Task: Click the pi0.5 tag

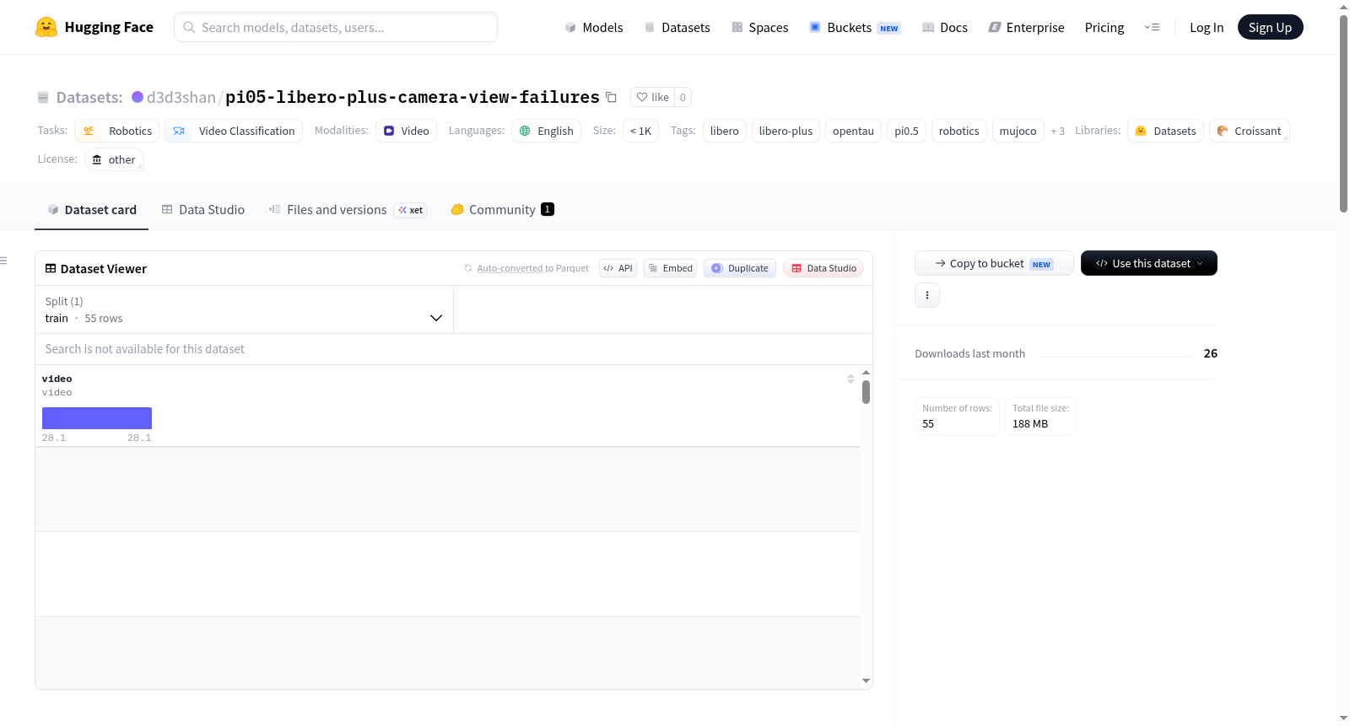Action: pos(906,131)
